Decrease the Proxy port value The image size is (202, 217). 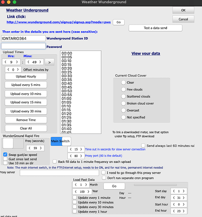point(71,156)
